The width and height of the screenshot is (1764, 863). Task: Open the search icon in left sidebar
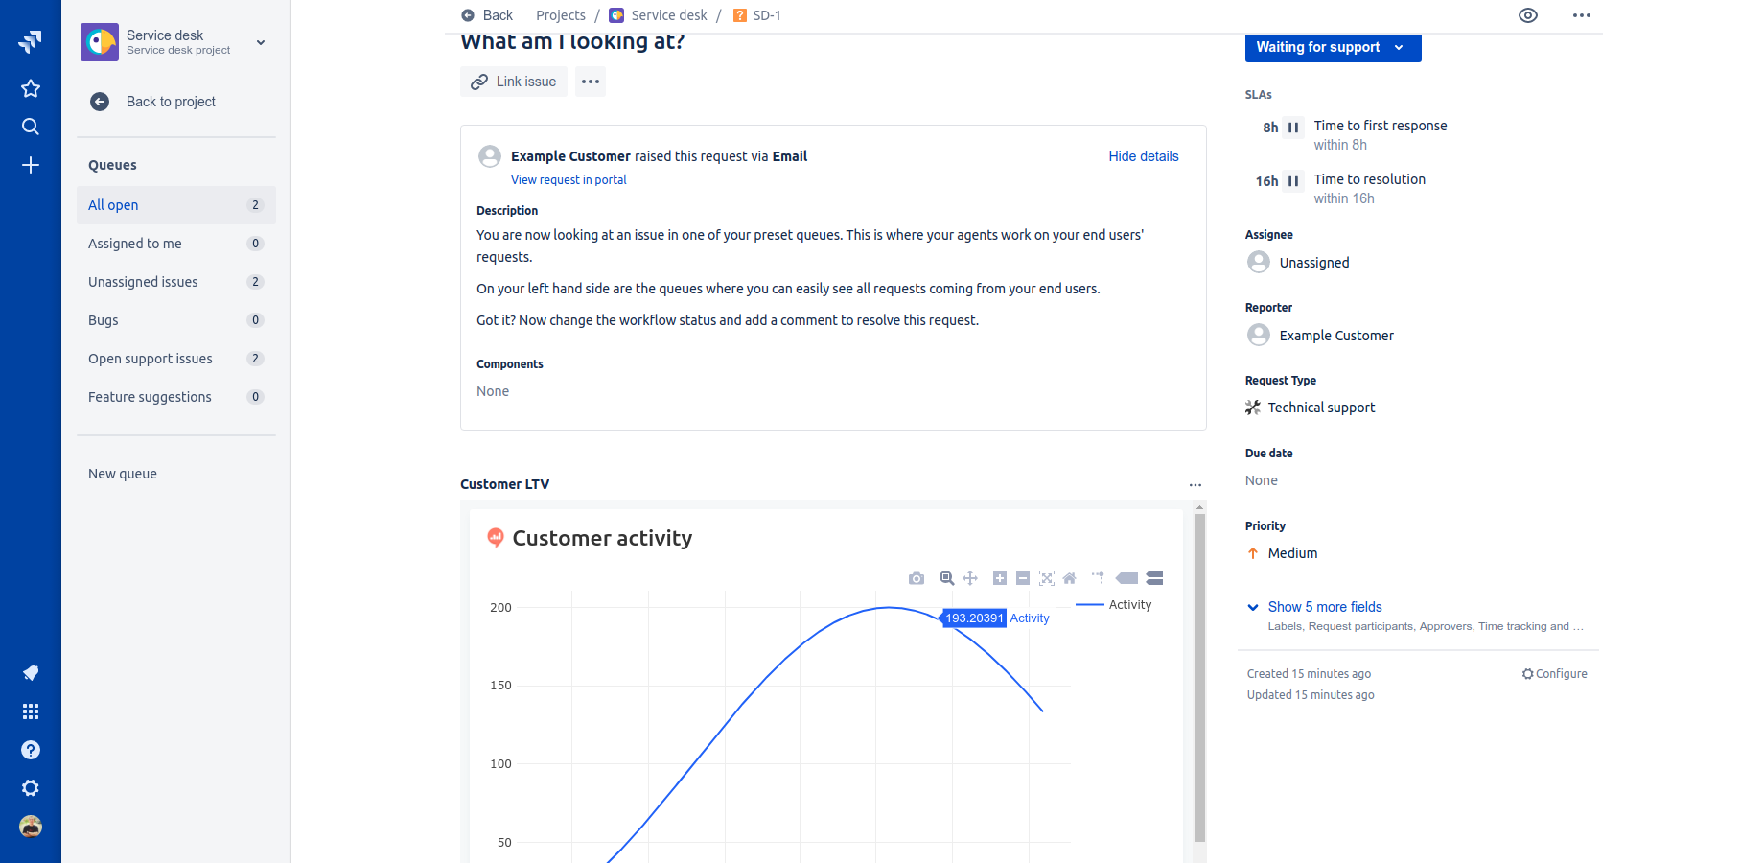click(x=31, y=127)
